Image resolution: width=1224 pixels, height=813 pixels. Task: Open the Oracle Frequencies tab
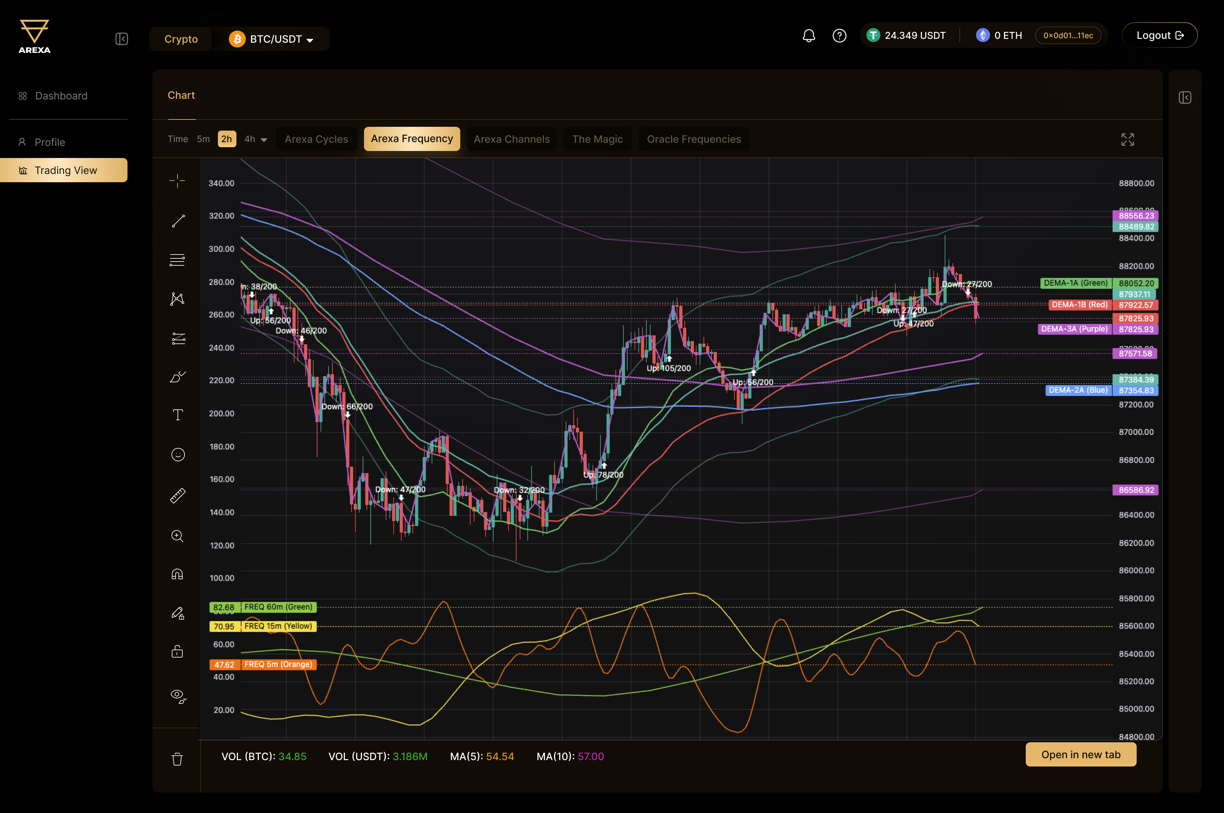click(693, 139)
